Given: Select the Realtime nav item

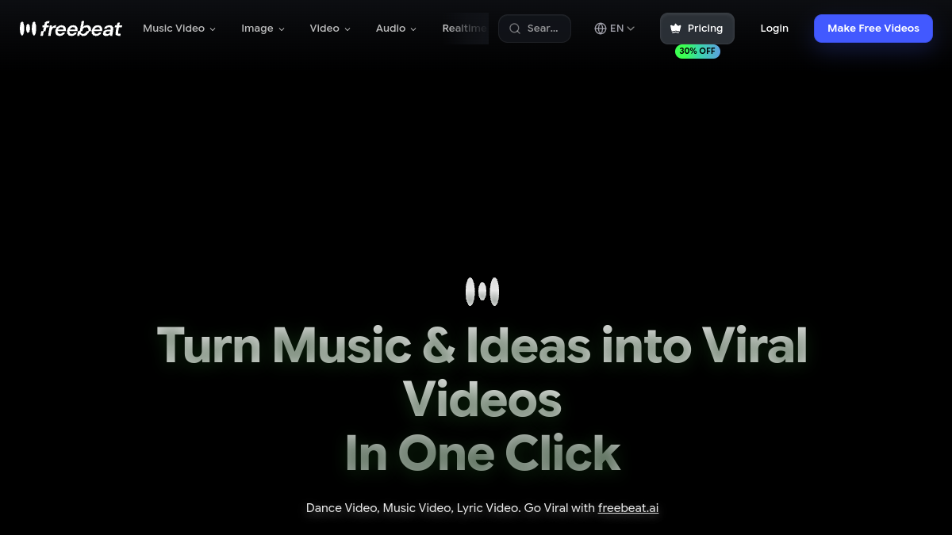Looking at the screenshot, I should pyautogui.click(x=465, y=29).
